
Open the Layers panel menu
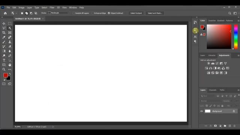tap(238, 90)
